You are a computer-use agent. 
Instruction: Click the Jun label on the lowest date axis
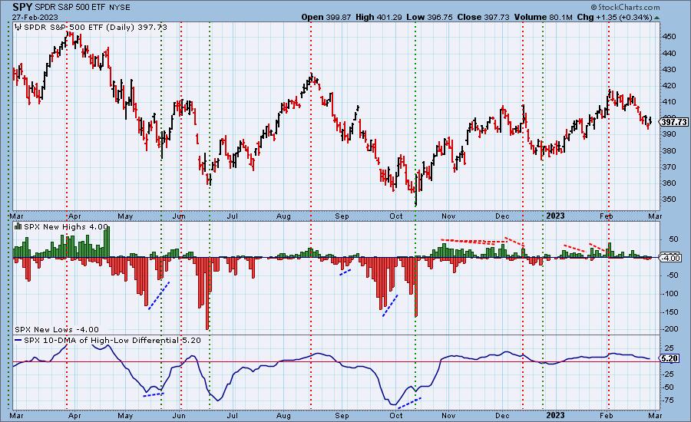(x=178, y=415)
